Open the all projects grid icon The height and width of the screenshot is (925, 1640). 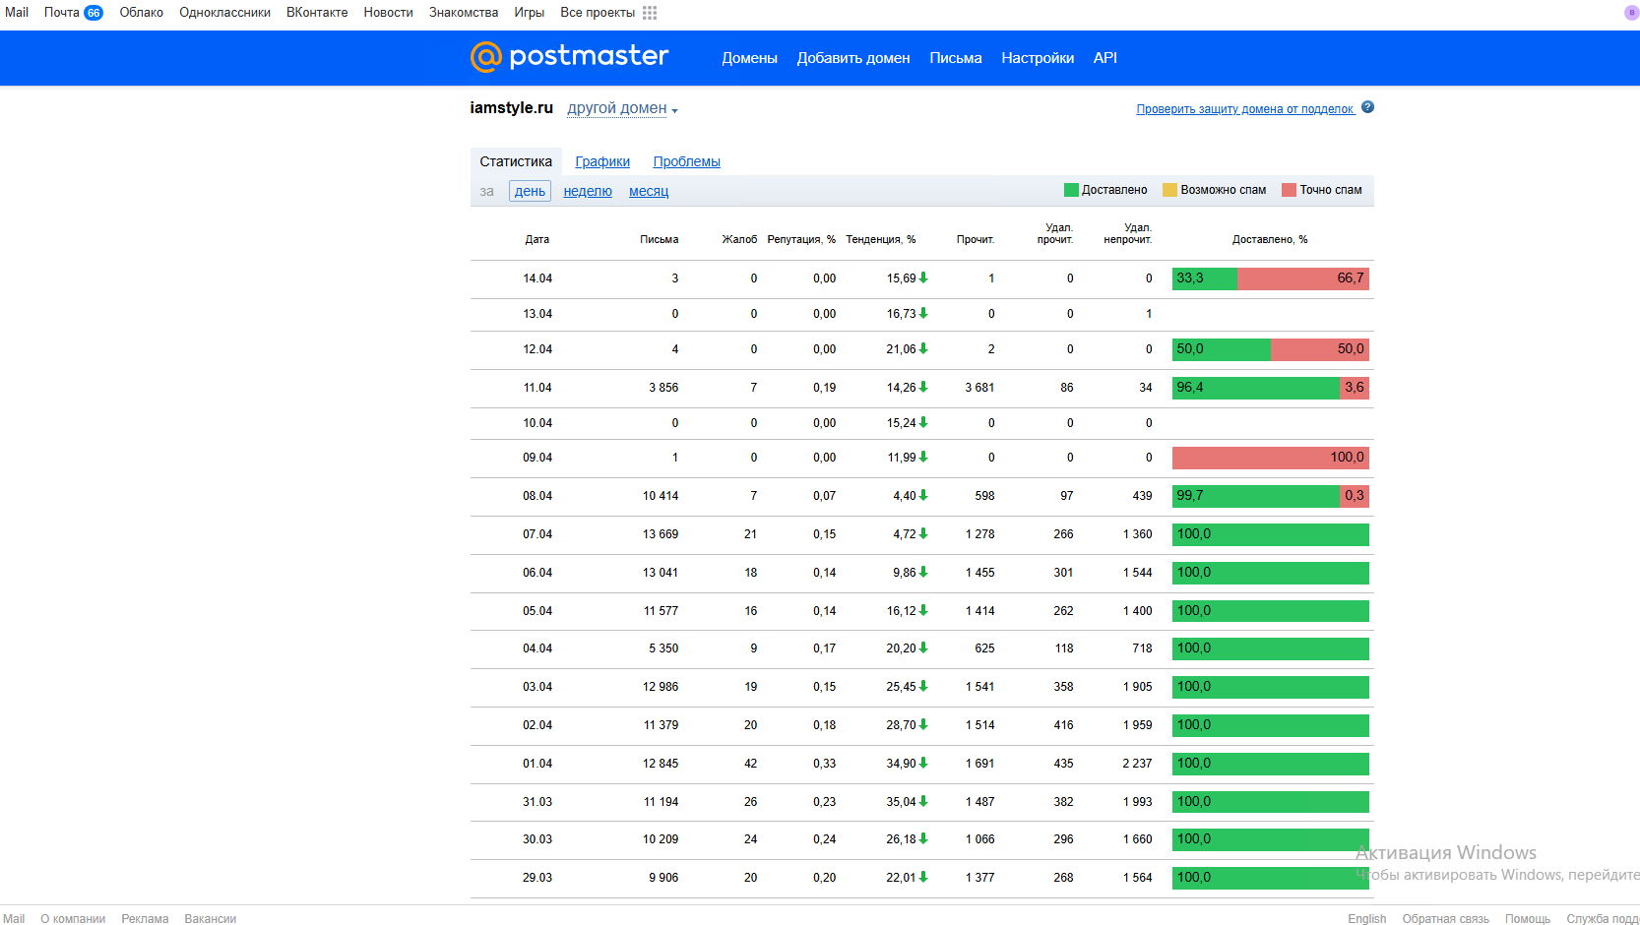pyautogui.click(x=650, y=13)
